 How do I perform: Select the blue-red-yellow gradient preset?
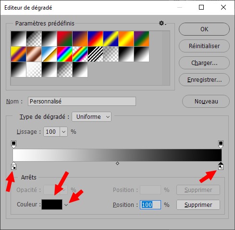pos(96,39)
